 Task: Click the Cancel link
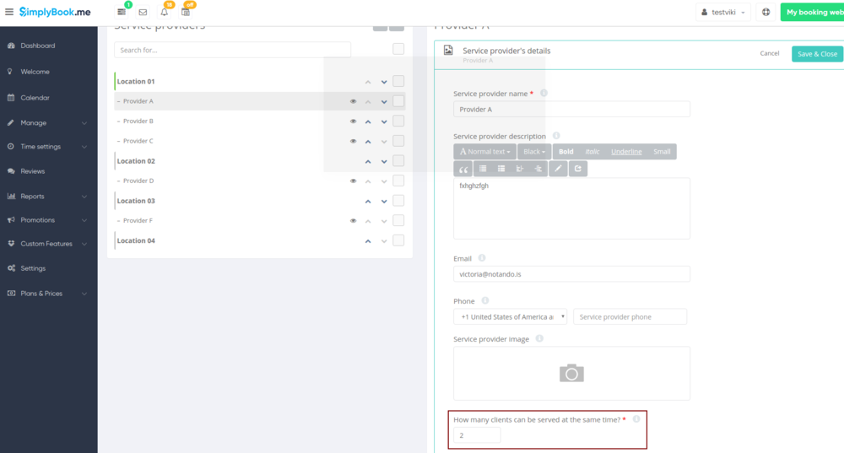coord(769,54)
